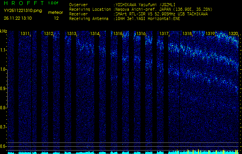Click the yellow meteor label
This screenshot has height=154, width=242.
(56, 12)
